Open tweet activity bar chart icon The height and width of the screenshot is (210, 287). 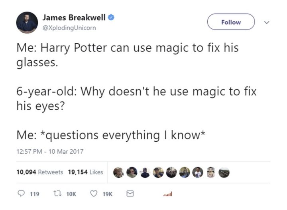[x=168, y=194]
